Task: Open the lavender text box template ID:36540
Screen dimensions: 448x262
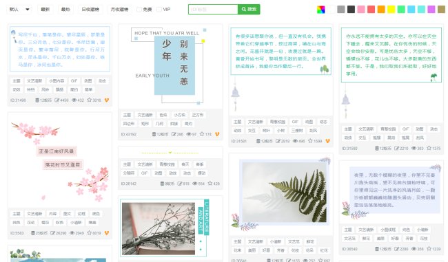Action: [x=391, y=193]
